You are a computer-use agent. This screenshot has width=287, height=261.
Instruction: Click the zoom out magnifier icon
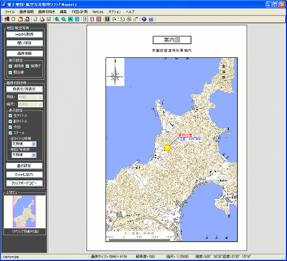pos(64,19)
